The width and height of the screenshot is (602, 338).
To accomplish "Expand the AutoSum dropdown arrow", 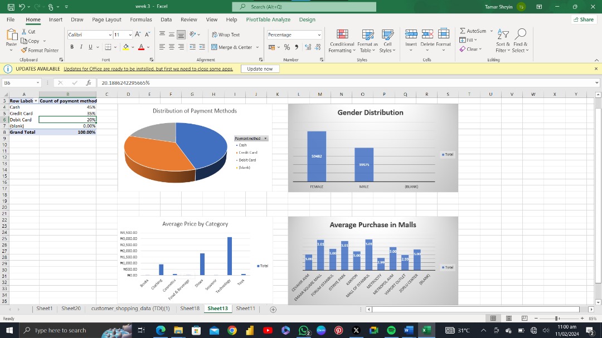I will coord(492,31).
